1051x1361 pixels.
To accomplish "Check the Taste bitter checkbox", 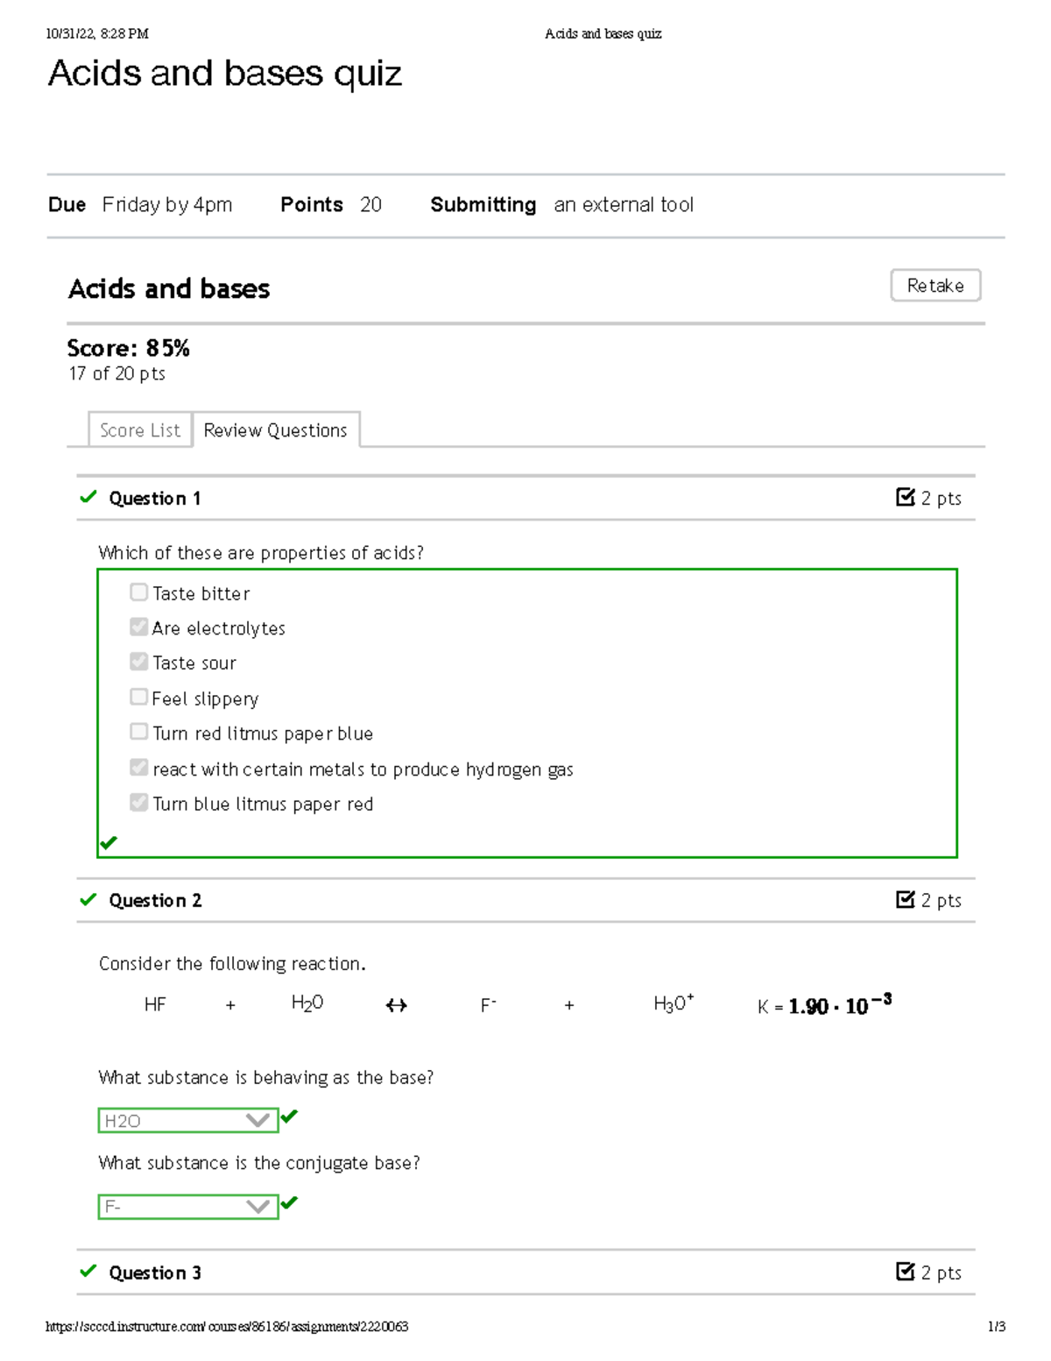I will pos(138,592).
